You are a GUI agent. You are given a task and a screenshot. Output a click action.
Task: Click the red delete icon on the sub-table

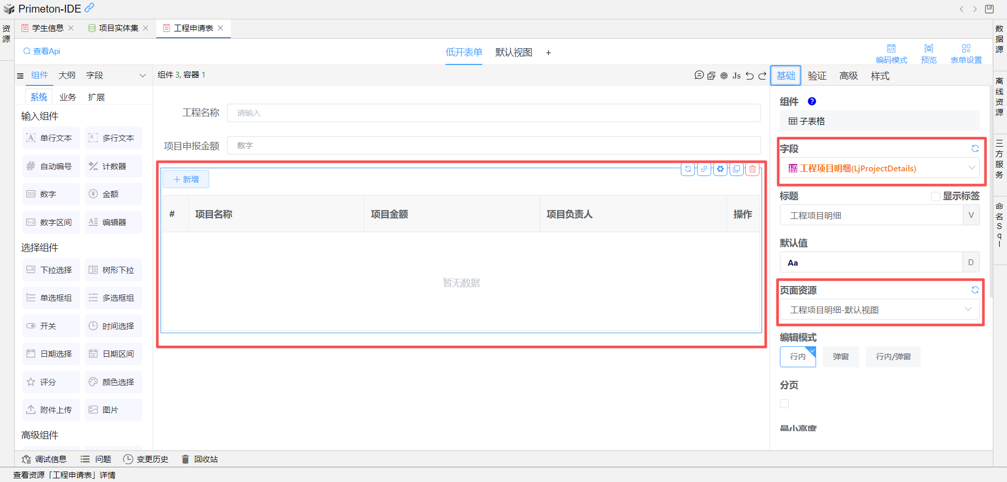[x=753, y=169]
